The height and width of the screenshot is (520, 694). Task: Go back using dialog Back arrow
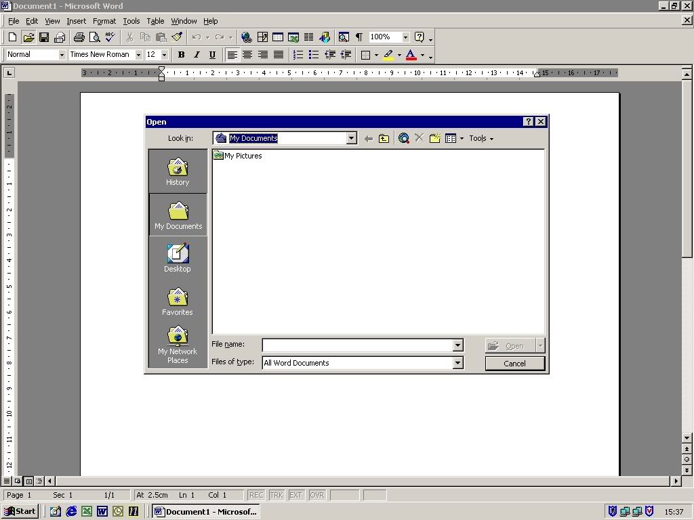click(368, 138)
